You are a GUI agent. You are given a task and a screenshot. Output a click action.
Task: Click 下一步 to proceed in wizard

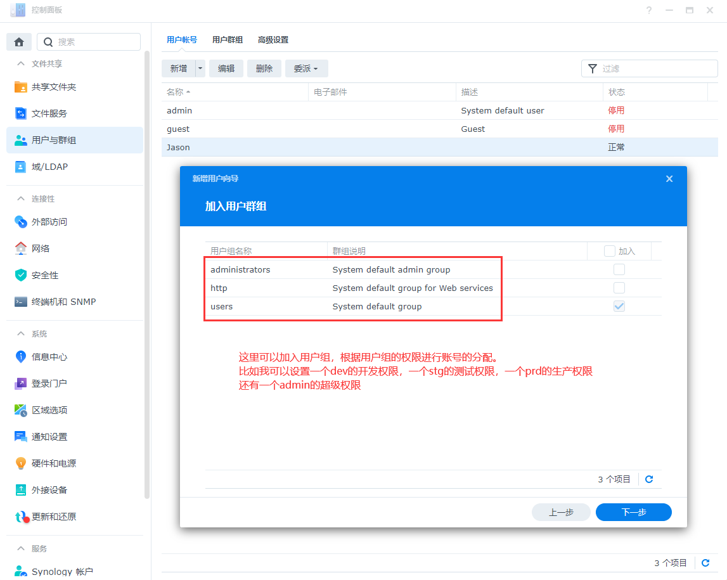633,512
